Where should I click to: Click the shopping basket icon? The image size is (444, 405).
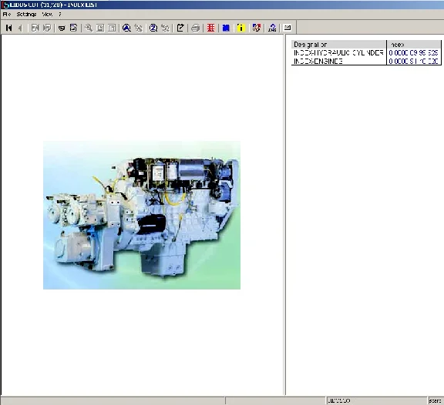click(62, 28)
